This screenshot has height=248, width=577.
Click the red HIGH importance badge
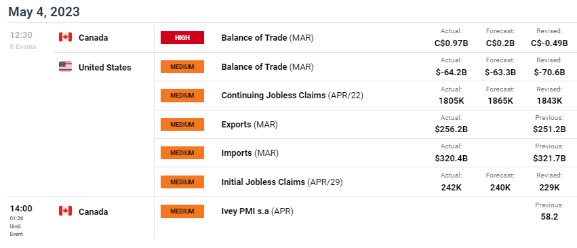182,37
